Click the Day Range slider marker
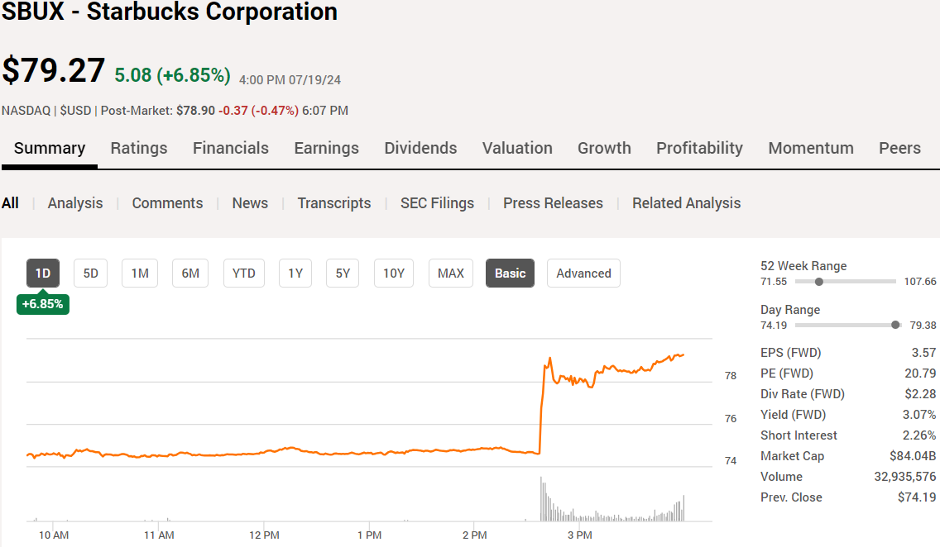The width and height of the screenshot is (940, 547). pyautogui.click(x=895, y=325)
